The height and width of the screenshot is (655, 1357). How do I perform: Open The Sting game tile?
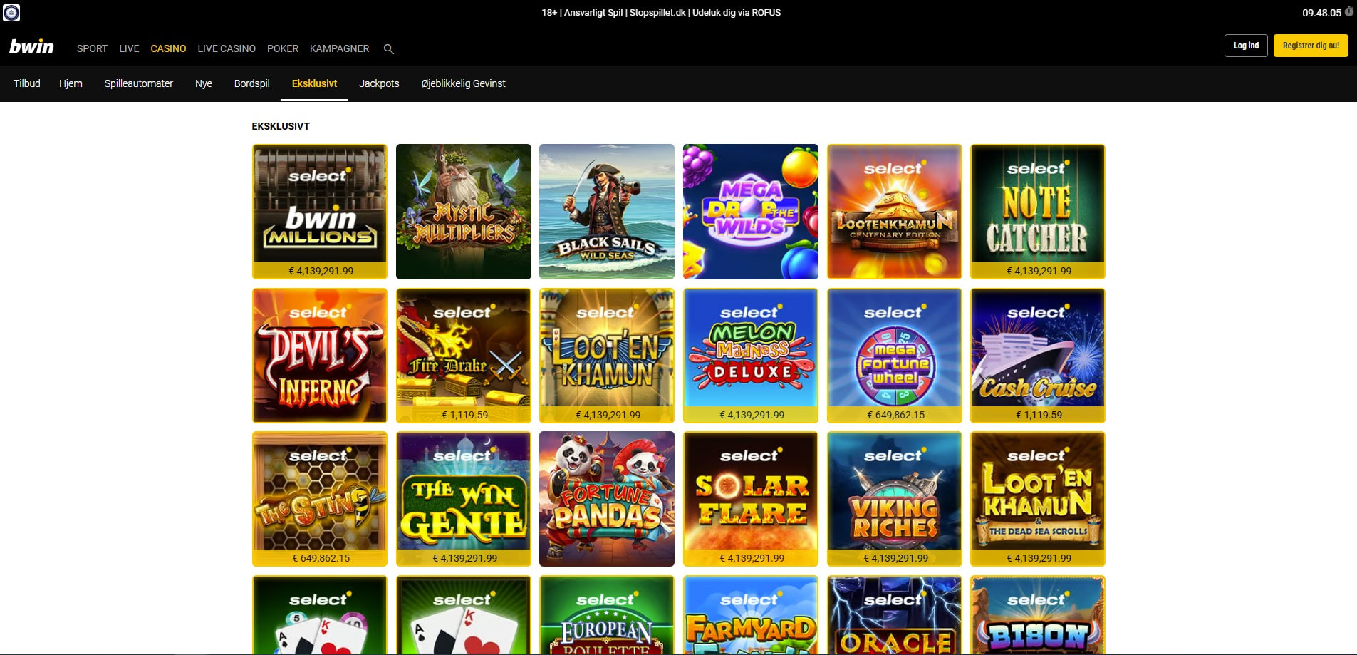[x=320, y=499]
